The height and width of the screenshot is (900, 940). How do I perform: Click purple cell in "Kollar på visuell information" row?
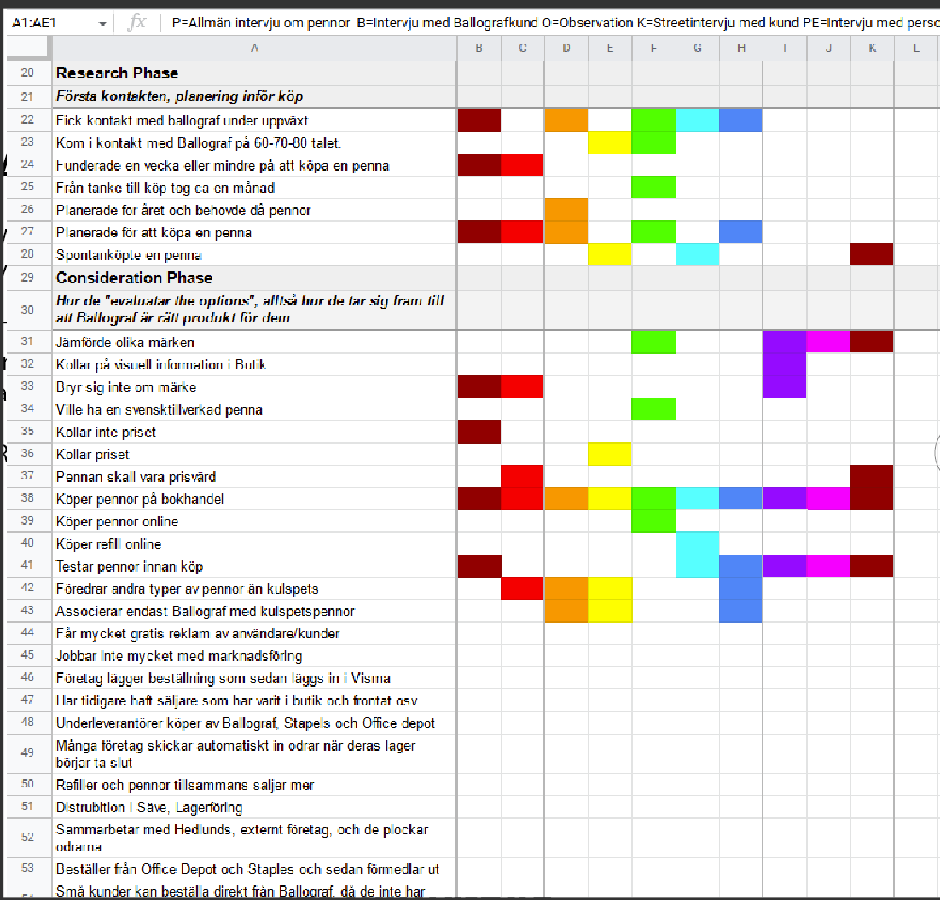pyautogui.click(x=786, y=364)
